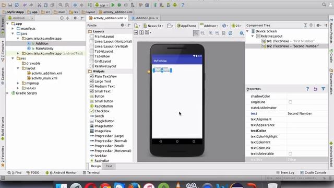Toggle the textIsSelectable checkbox
The width and height of the screenshot is (334, 188).
tap(290, 154)
